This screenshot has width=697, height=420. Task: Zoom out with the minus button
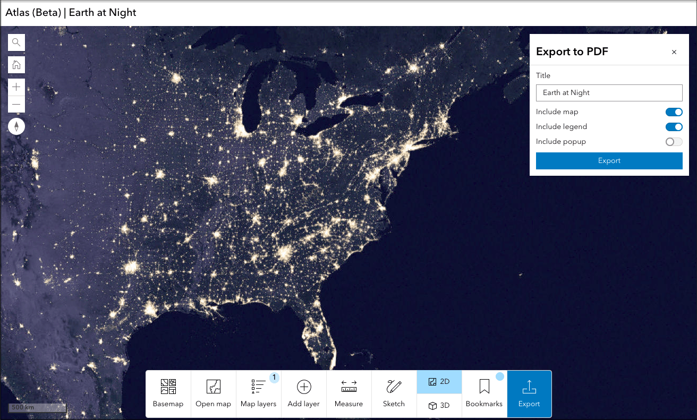pos(16,105)
